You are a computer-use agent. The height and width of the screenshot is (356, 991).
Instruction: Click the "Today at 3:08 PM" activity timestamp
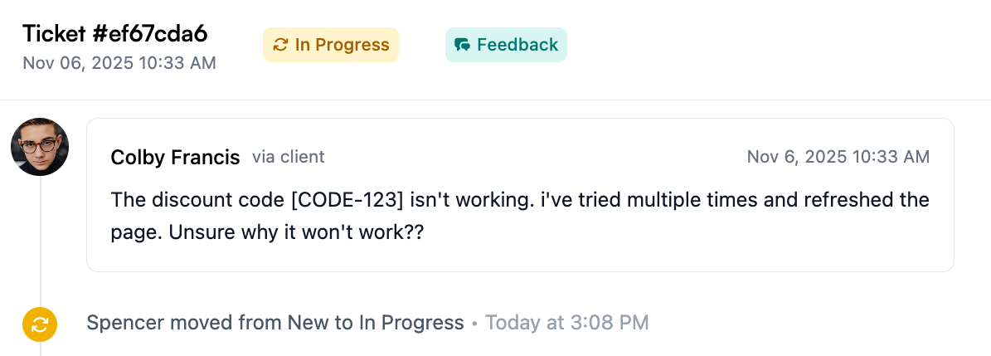tap(566, 323)
